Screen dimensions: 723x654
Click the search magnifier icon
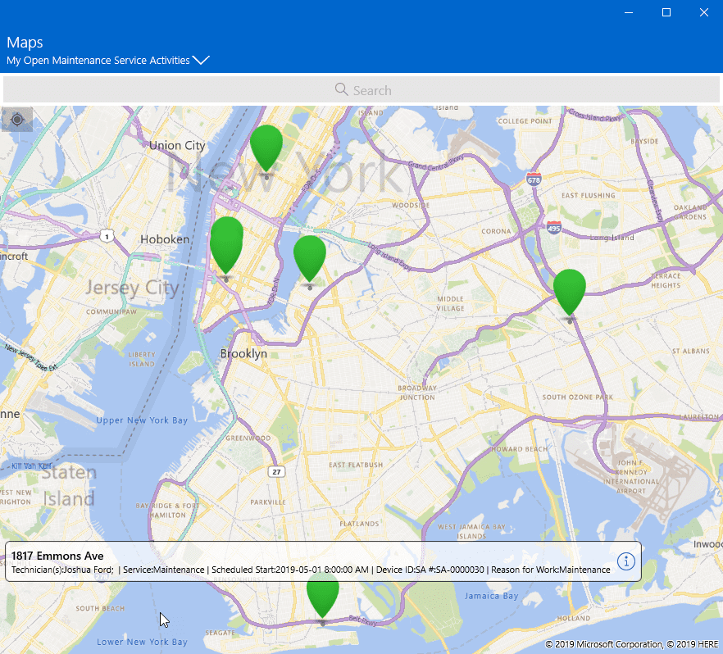point(341,89)
